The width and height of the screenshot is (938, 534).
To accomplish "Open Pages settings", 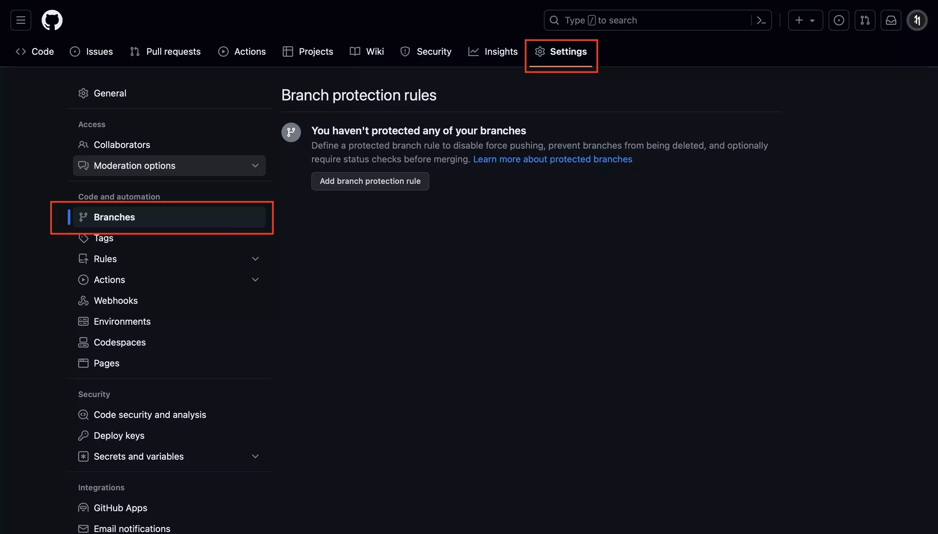I will 169,363.
